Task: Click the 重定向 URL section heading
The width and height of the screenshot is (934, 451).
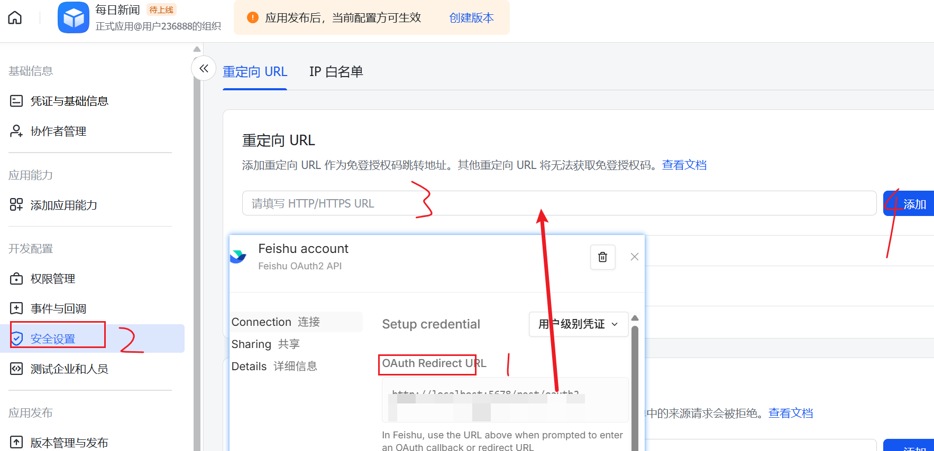Action: tap(279, 140)
